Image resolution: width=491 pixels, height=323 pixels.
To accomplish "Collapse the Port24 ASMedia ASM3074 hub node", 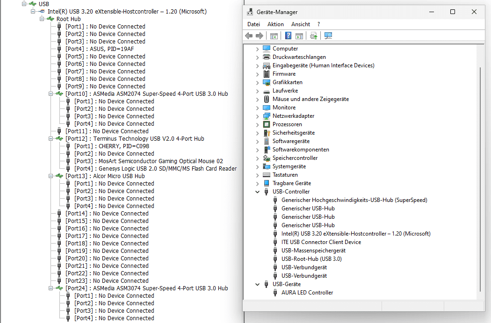I will (51, 288).
